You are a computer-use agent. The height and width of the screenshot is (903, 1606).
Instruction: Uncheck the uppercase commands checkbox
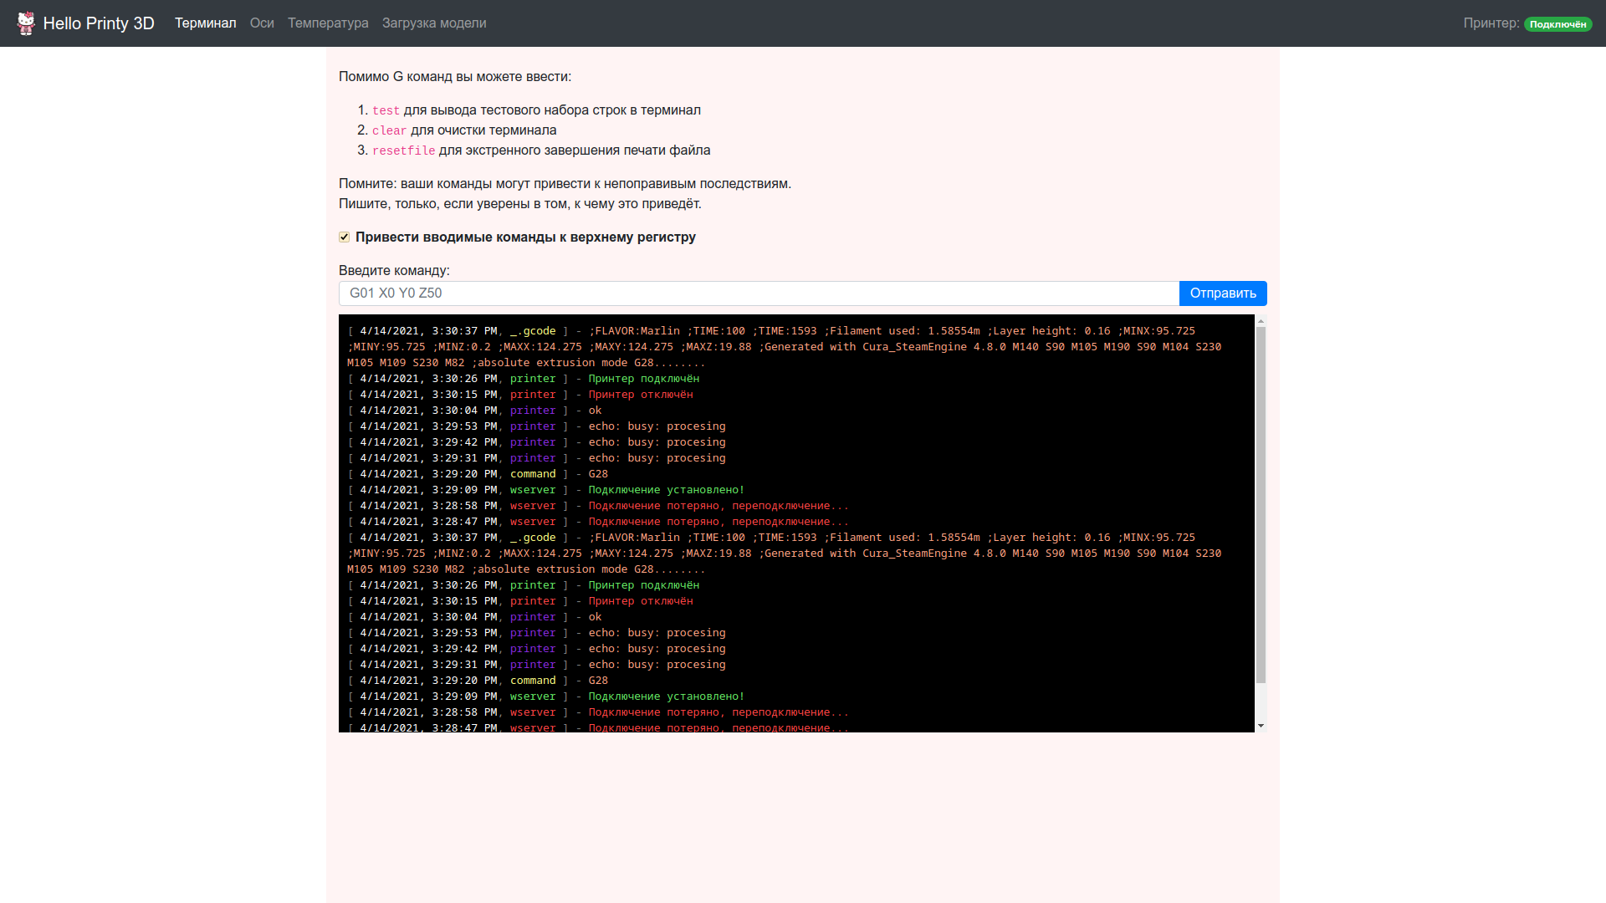pos(344,237)
